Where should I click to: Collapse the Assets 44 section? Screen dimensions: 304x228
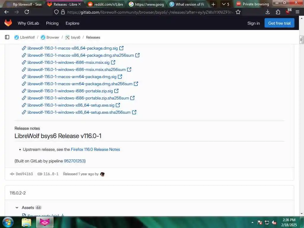click(17, 208)
